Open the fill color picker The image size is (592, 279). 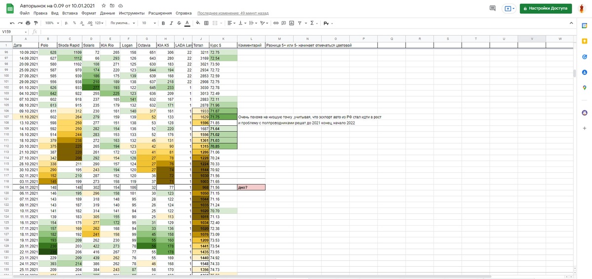coord(198,23)
